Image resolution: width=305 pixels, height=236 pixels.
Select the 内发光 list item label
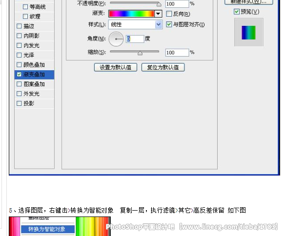tap(32, 45)
